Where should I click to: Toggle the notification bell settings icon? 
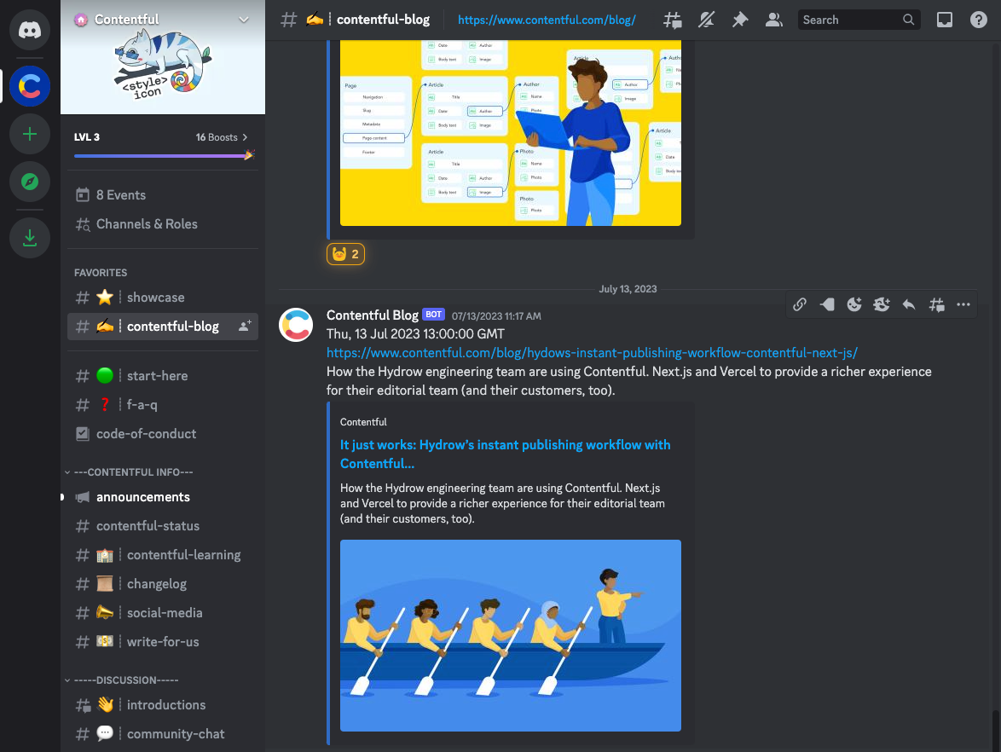[706, 19]
